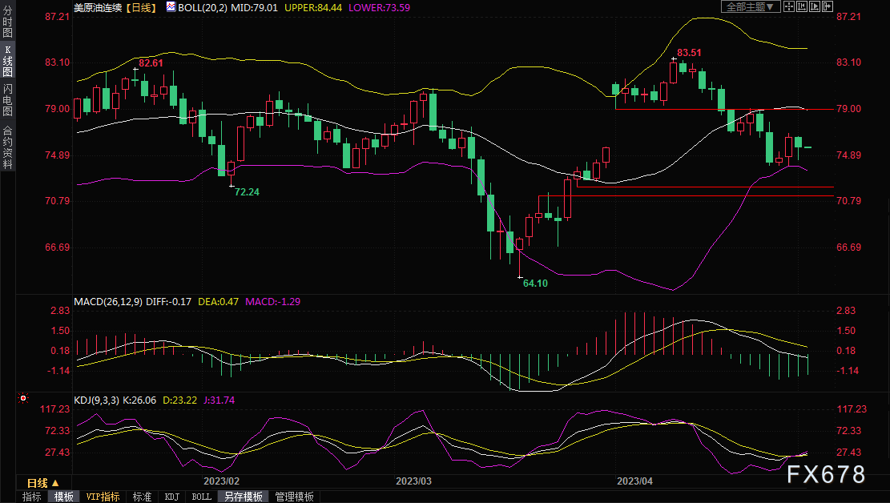This screenshot has width=890, height=503.
Task: Click the DIFF:-0.17 value
Action: pyautogui.click(x=168, y=302)
